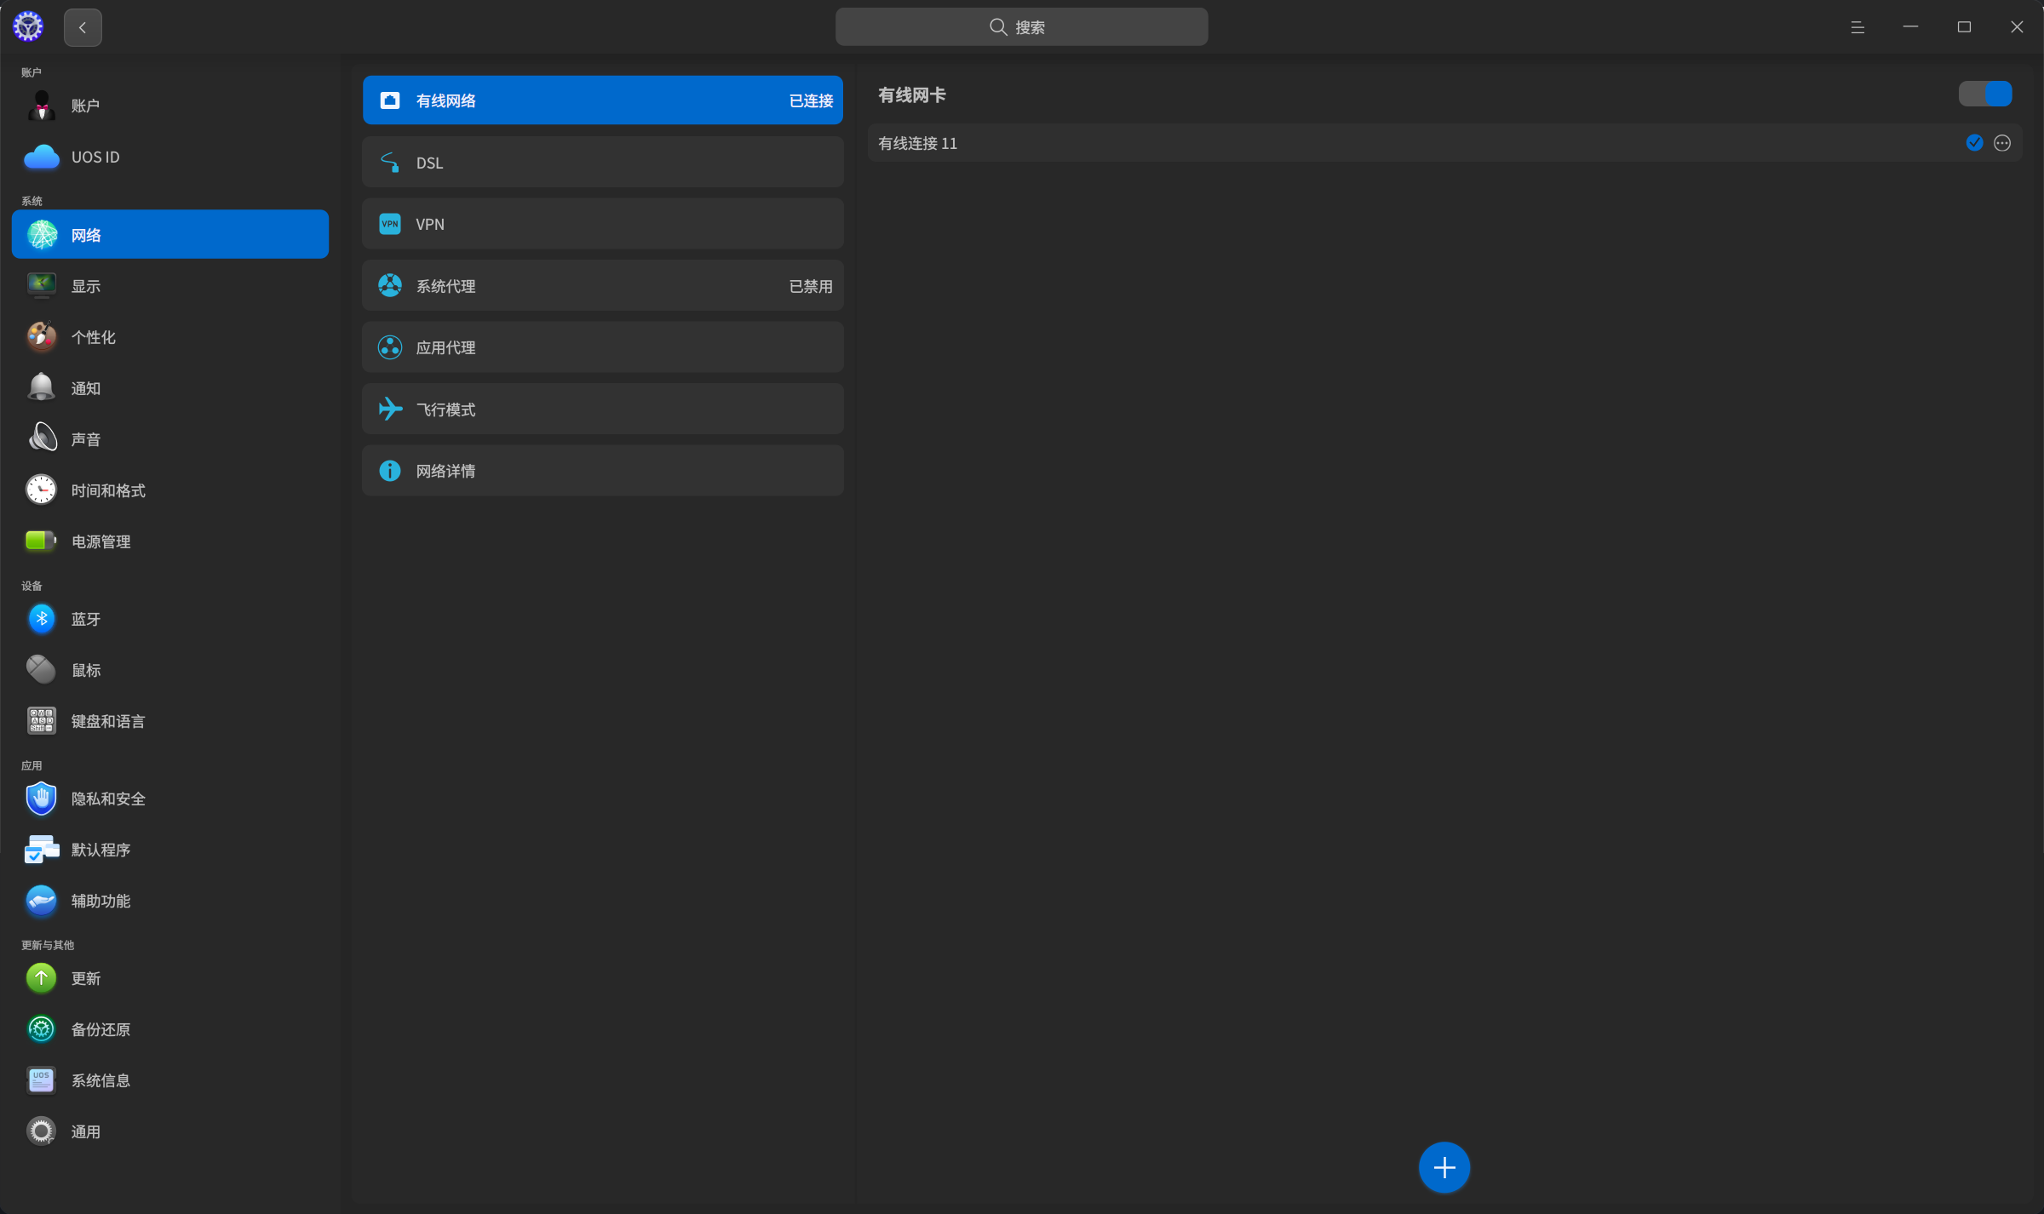Maximize the settings window
This screenshot has height=1214, width=2044.
tap(1964, 27)
